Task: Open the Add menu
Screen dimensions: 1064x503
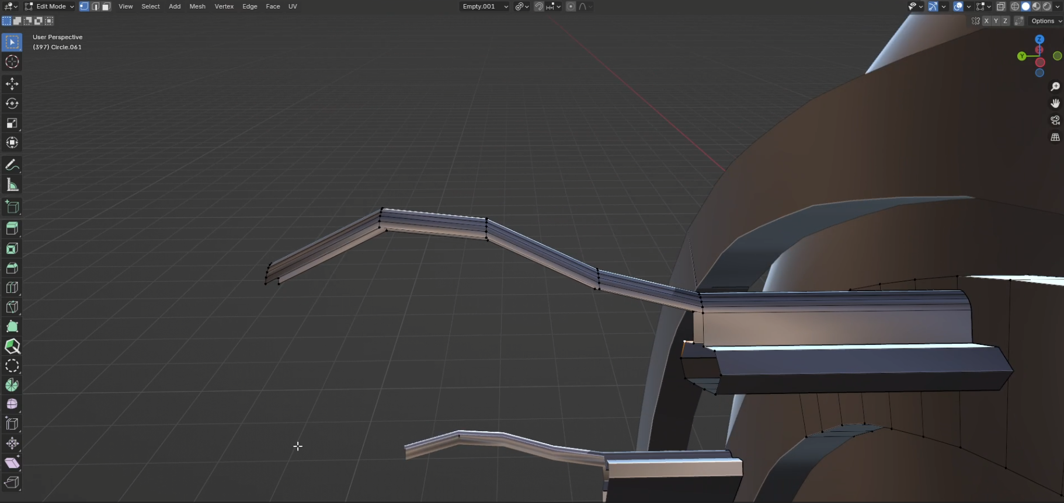Action: (x=175, y=6)
